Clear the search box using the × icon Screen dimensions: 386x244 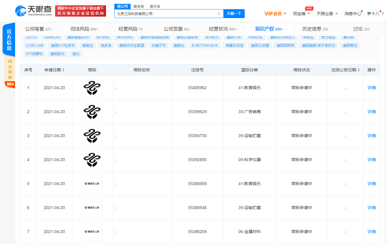pyautogui.click(x=219, y=14)
